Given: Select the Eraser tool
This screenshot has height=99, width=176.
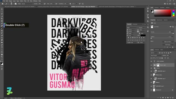Looking at the screenshot, I should 2,35.
